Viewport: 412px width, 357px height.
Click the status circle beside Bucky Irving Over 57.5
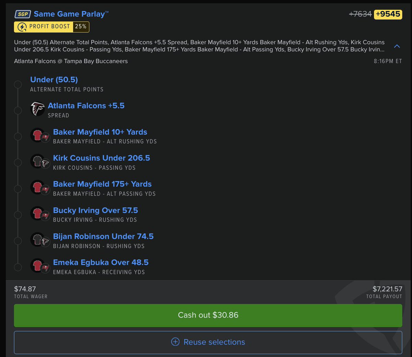[x=18, y=215]
